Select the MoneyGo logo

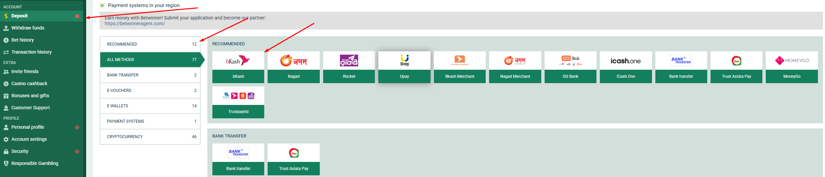tap(792, 61)
